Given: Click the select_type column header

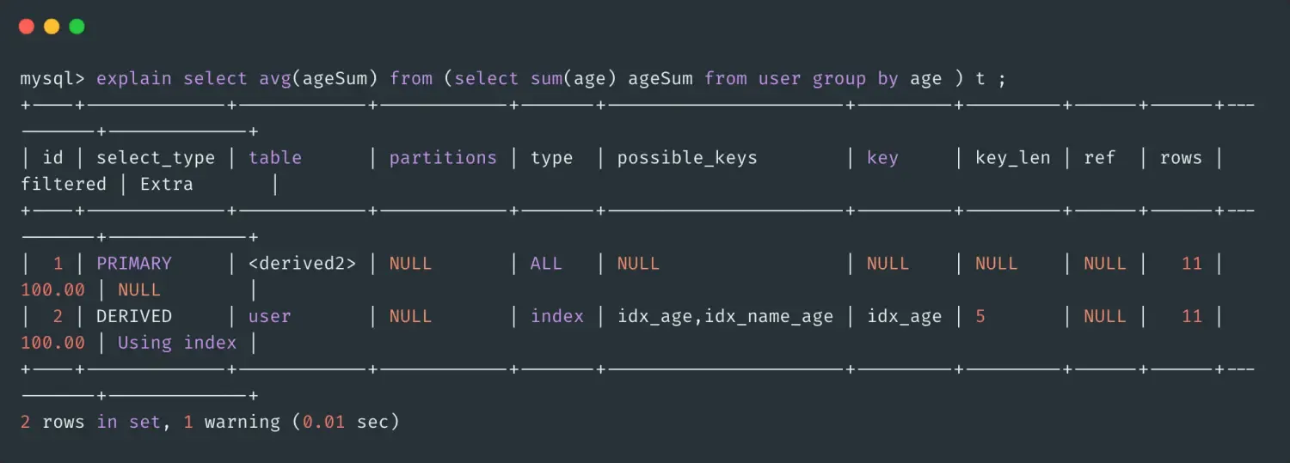Looking at the screenshot, I should coord(156,158).
